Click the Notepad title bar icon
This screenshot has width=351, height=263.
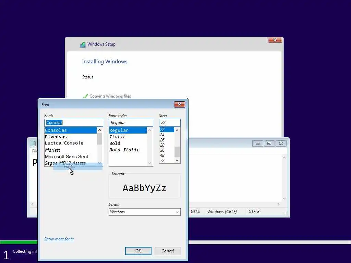point(33,143)
